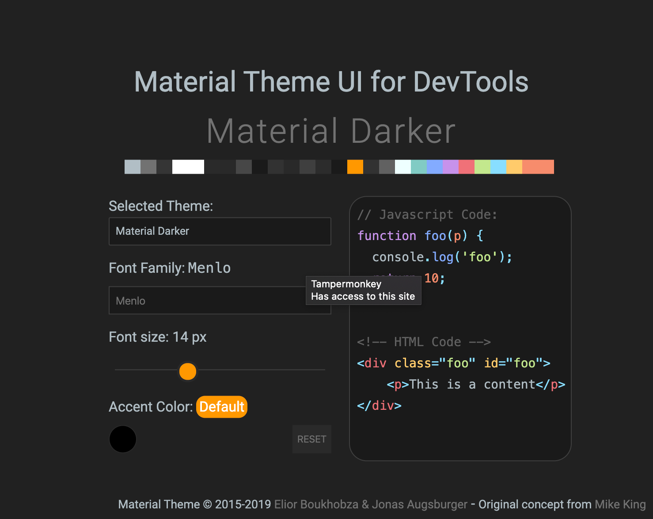
Task: Select the orange swatch in the palette strip
Action: [x=355, y=167]
